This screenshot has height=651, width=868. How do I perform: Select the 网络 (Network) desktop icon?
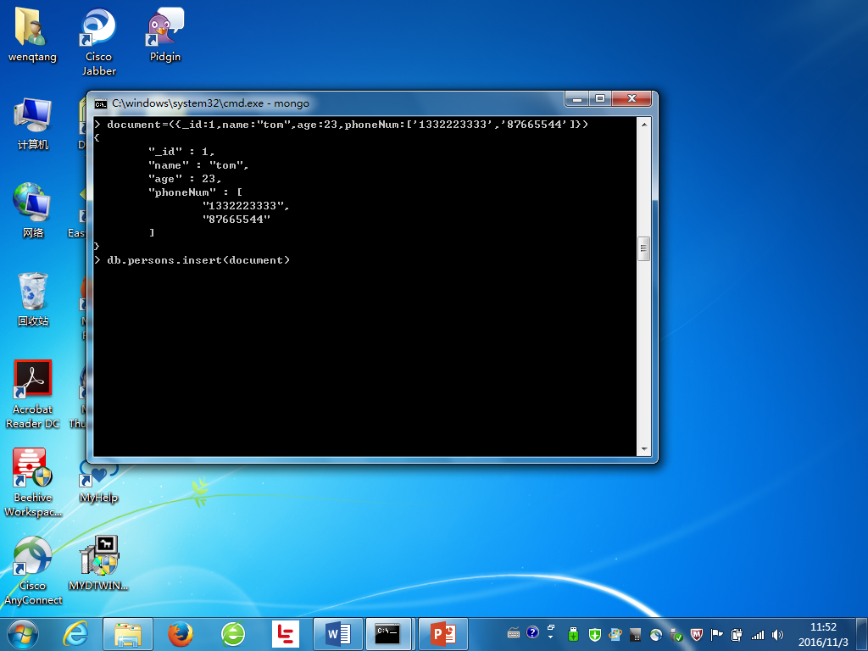click(33, 210)
